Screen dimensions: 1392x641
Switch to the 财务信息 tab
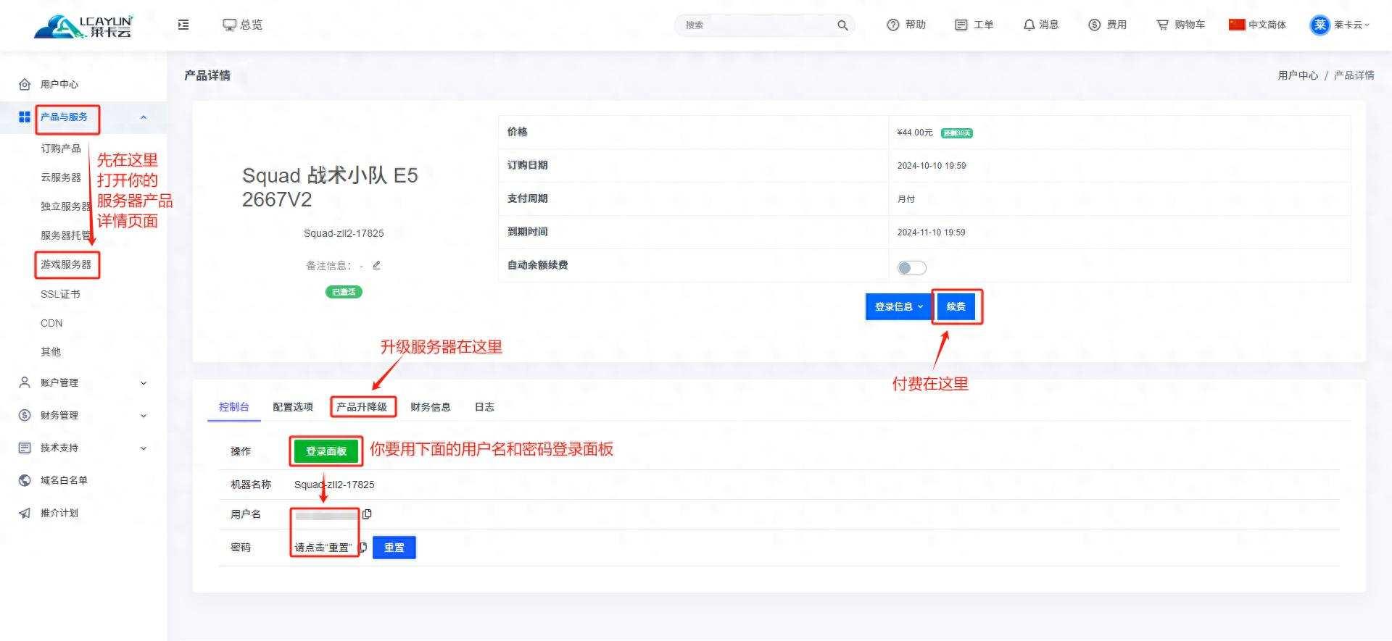431,407
